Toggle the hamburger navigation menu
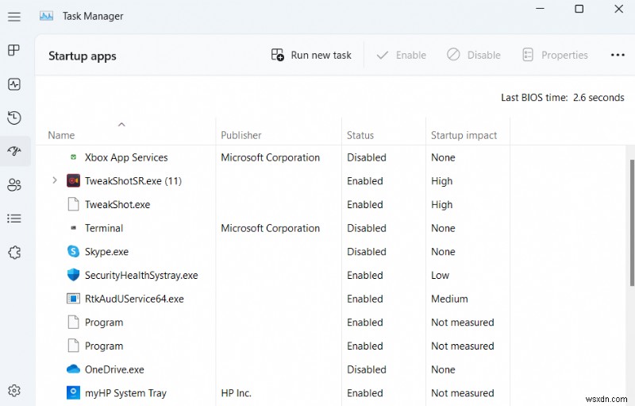This screenshot has height=406, width=635. (x=13, y=16)
